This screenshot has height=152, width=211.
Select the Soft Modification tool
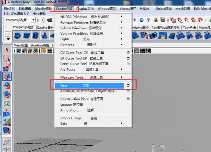(x=7, y=113)
